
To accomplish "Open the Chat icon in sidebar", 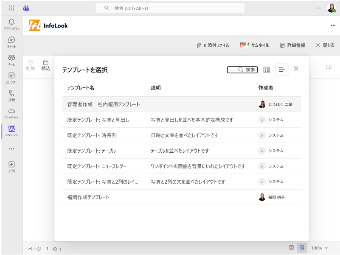I will click(11, 42).
